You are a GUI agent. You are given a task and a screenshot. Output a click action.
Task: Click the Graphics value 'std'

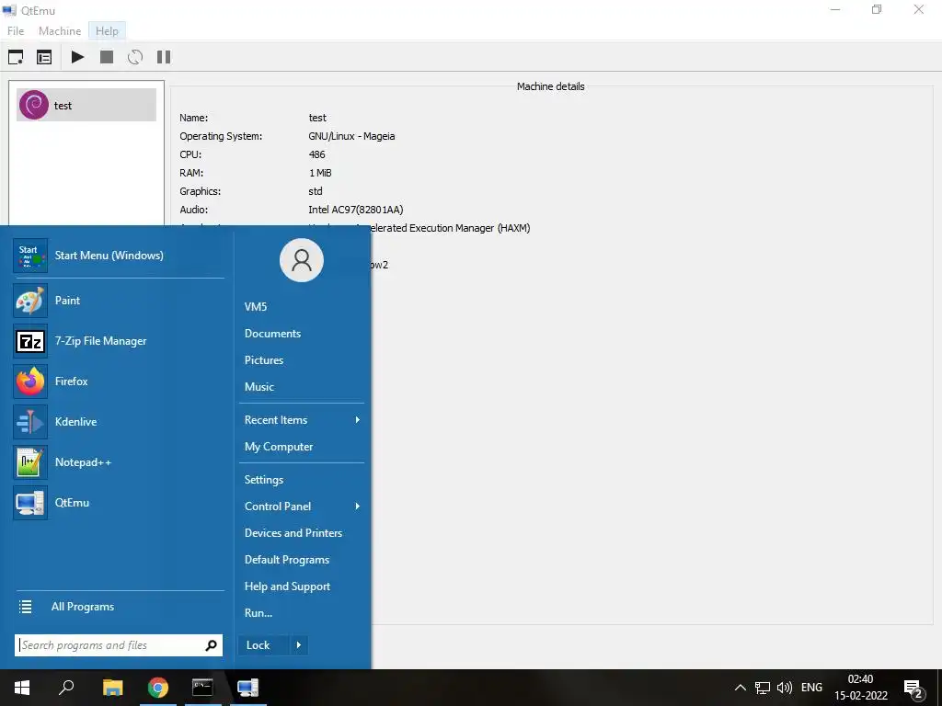coord(316,191)
